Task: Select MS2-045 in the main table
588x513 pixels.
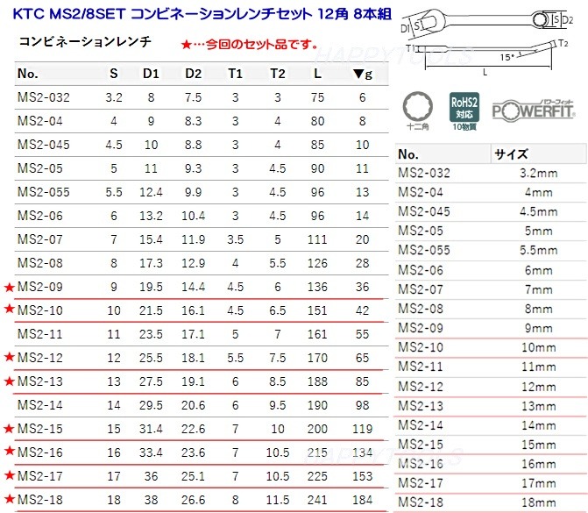Action: 44,145
